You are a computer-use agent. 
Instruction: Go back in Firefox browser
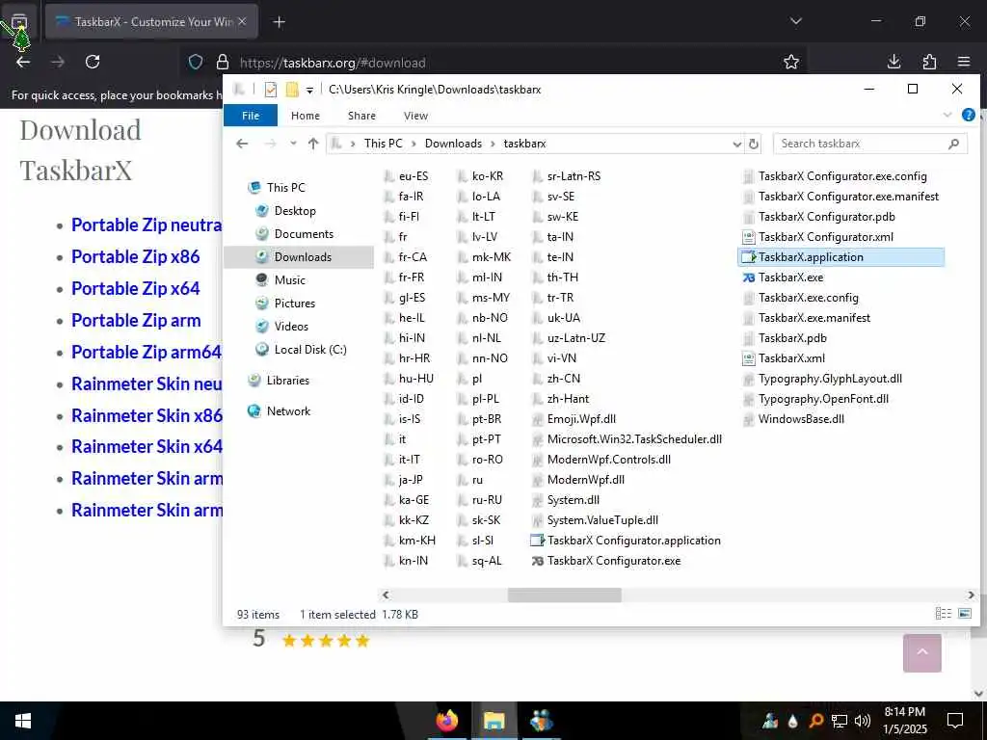coord(23,62)
